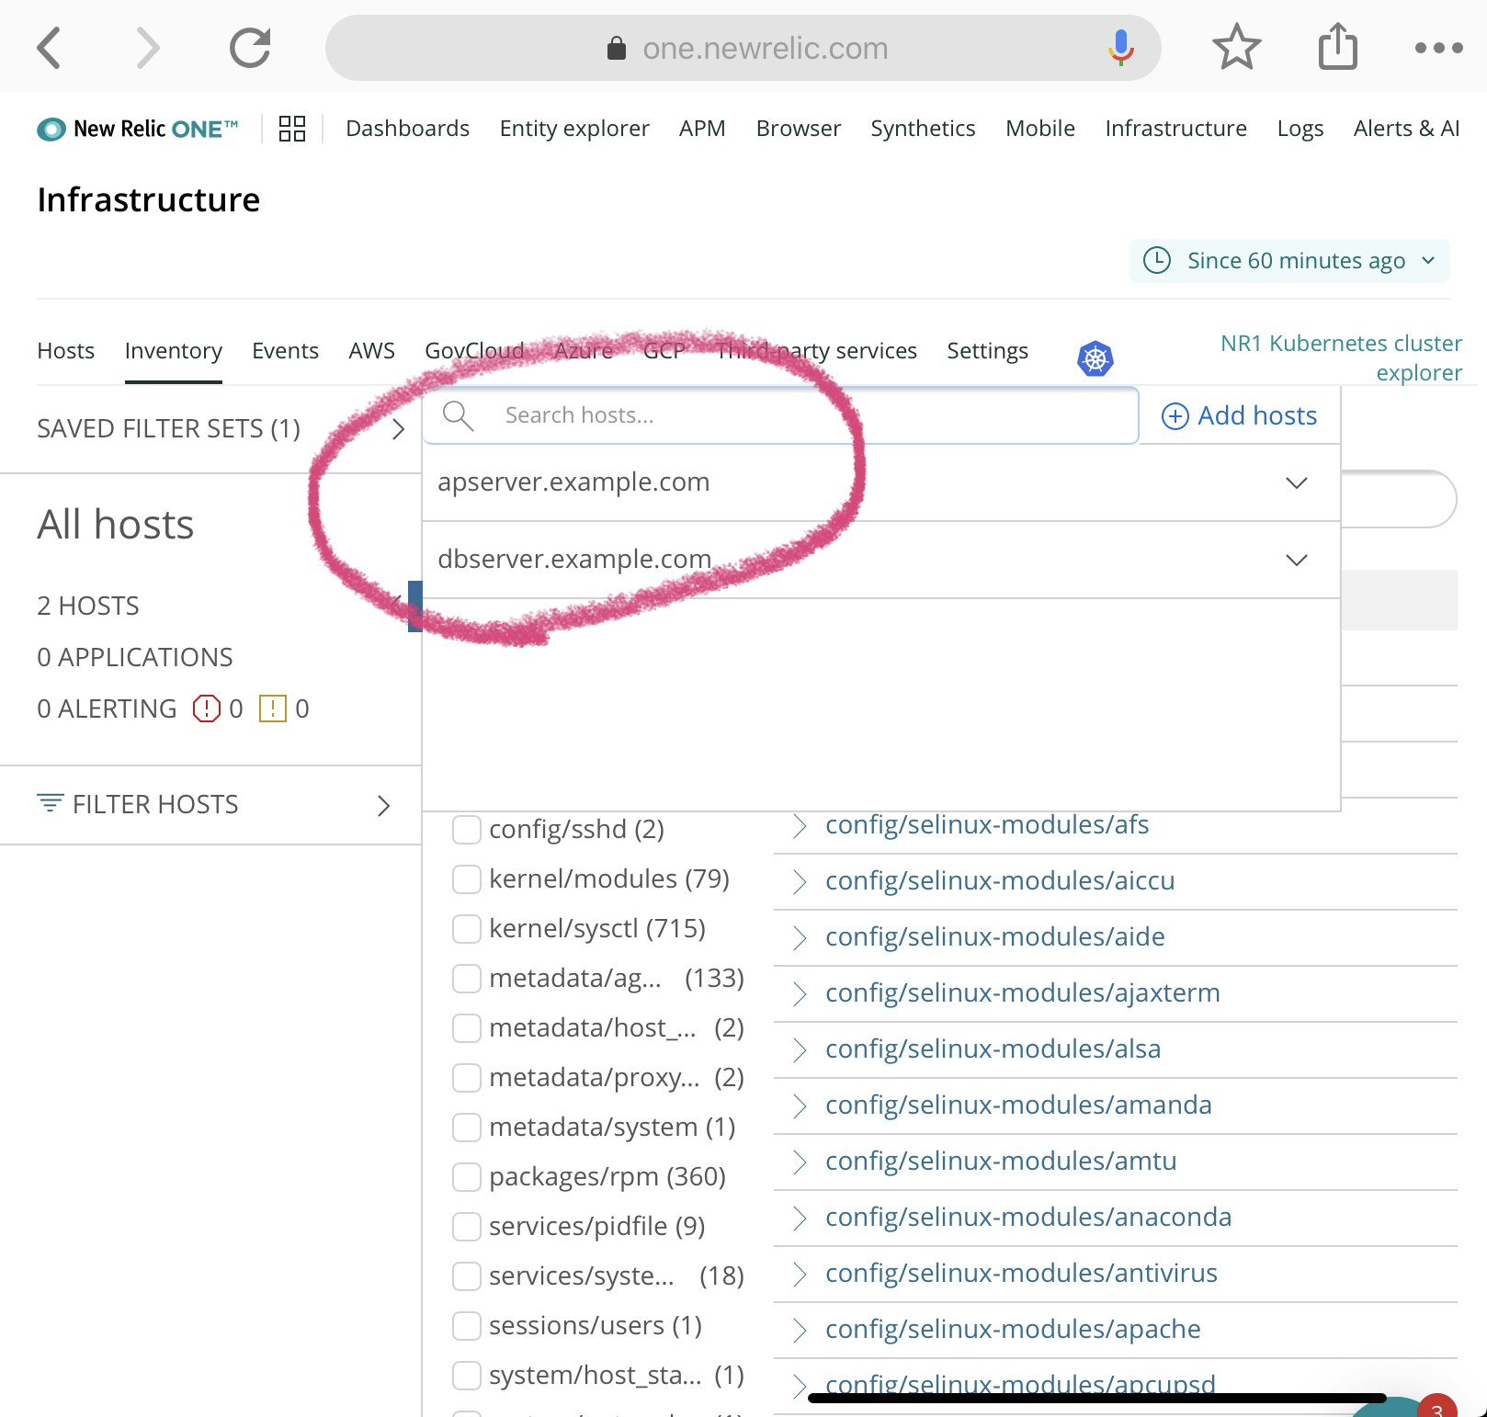Tick the metadata/proxy... (2) checkbox
Image resolution: width=1487 pixels, height=1417 pixels.
click(467, 1077)
